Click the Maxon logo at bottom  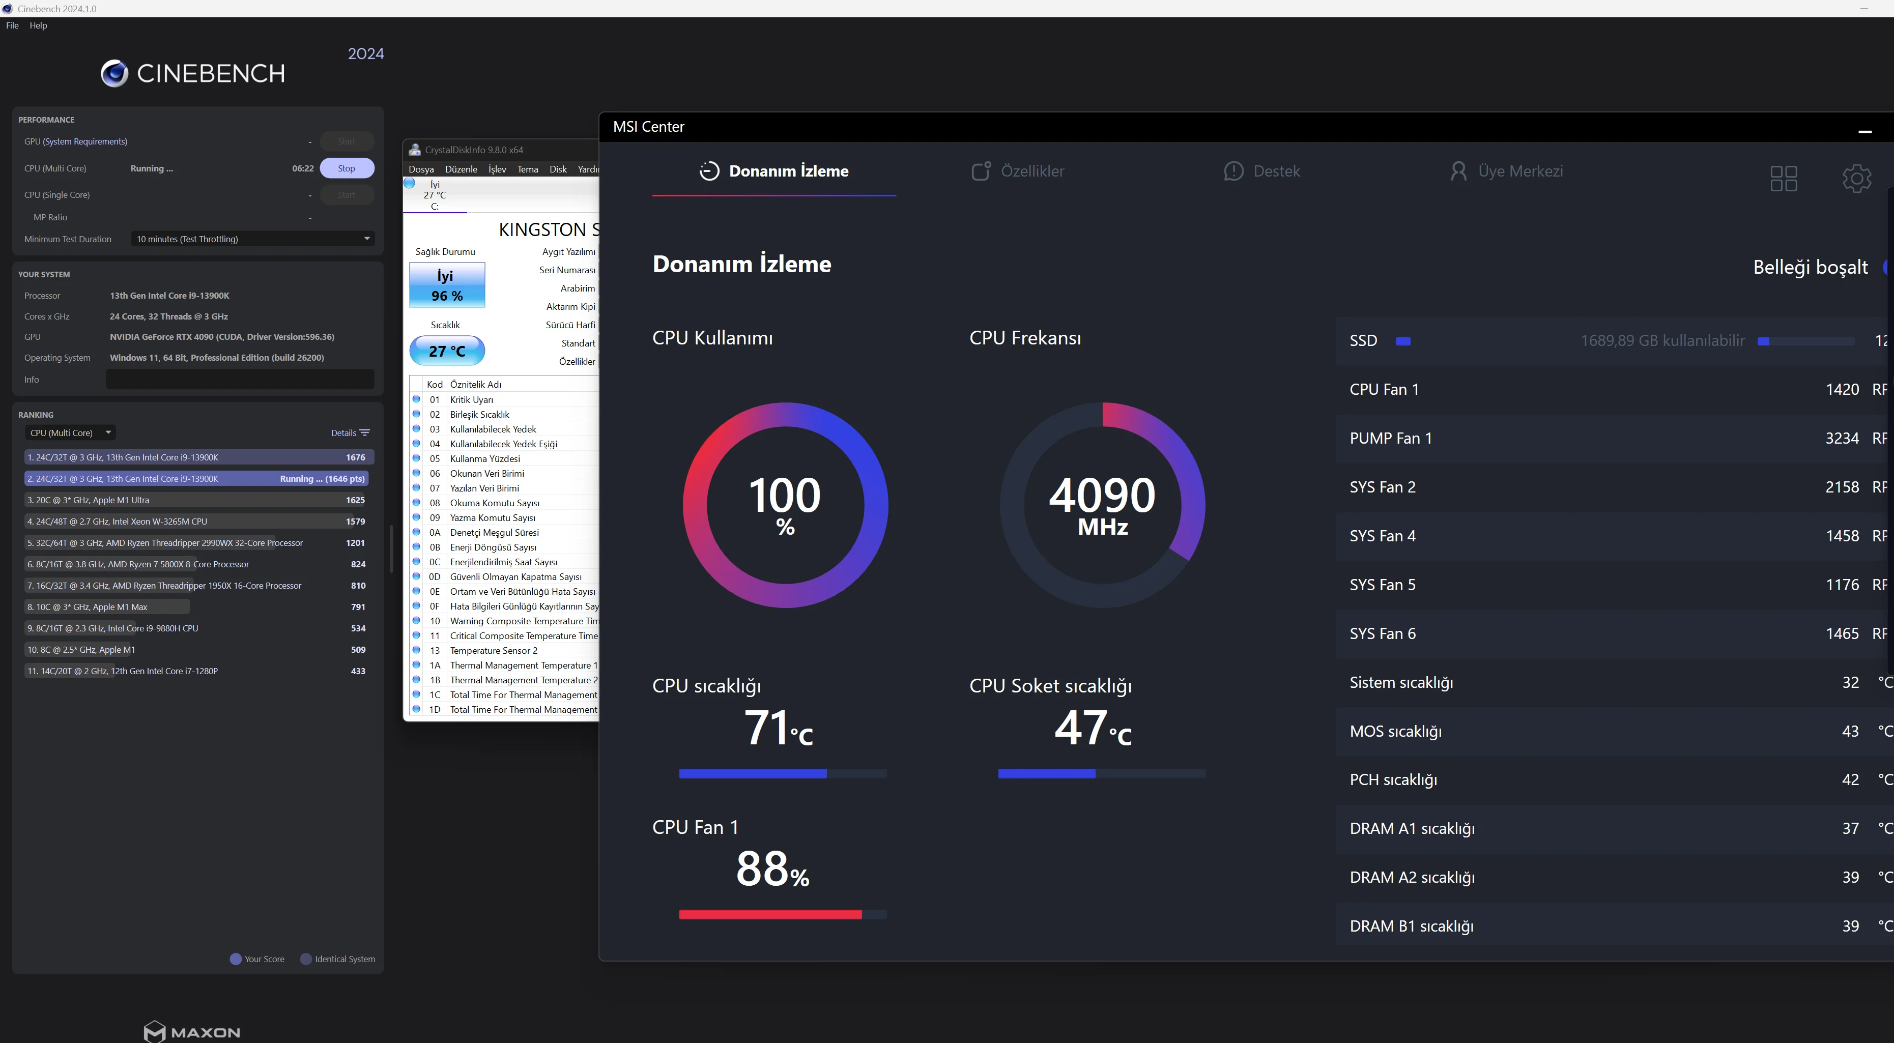pos(191,1031)
